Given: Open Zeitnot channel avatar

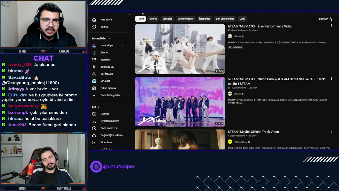Looking at the screenshot, I should 94,53.
